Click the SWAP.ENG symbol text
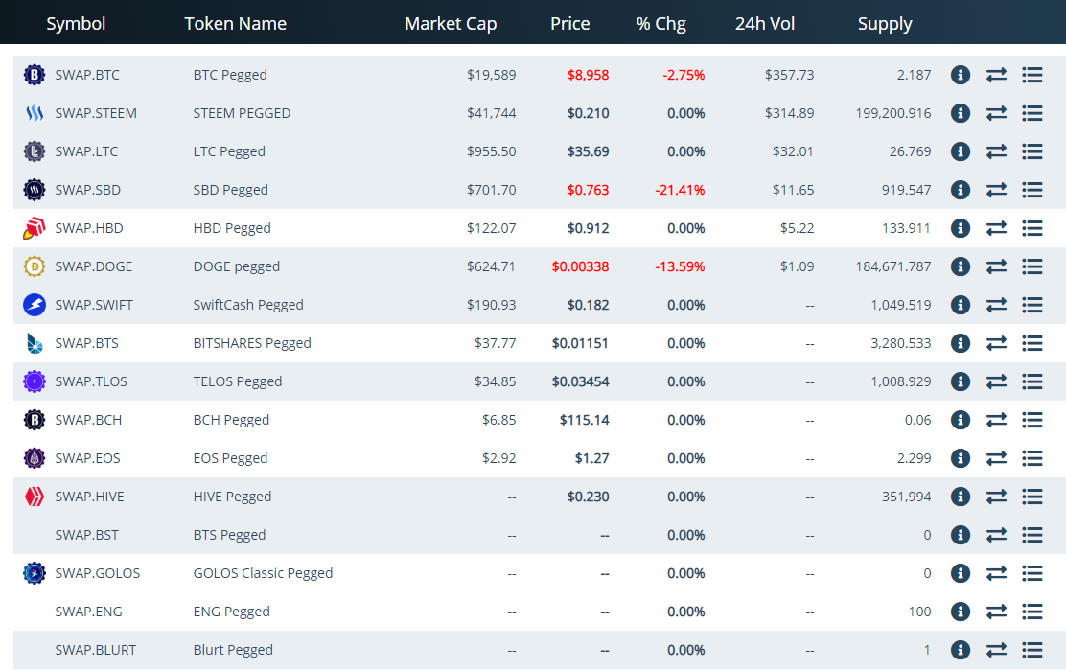This screenshot has height=670, width=1066. tap(88, 612)
